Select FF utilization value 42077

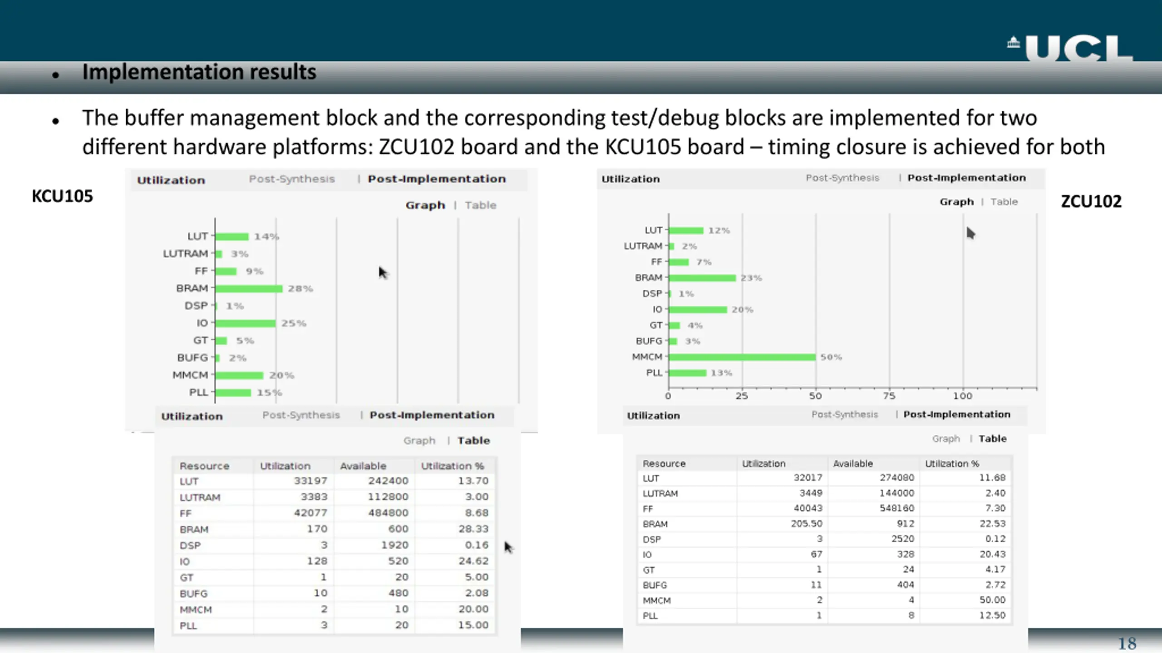310,513
